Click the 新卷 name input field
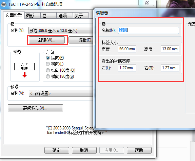Viewport: 195px width, 161px height. [x=149, y=30]
